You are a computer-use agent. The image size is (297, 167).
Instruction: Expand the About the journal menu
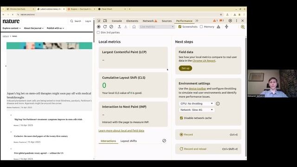[x=34, y=28]
